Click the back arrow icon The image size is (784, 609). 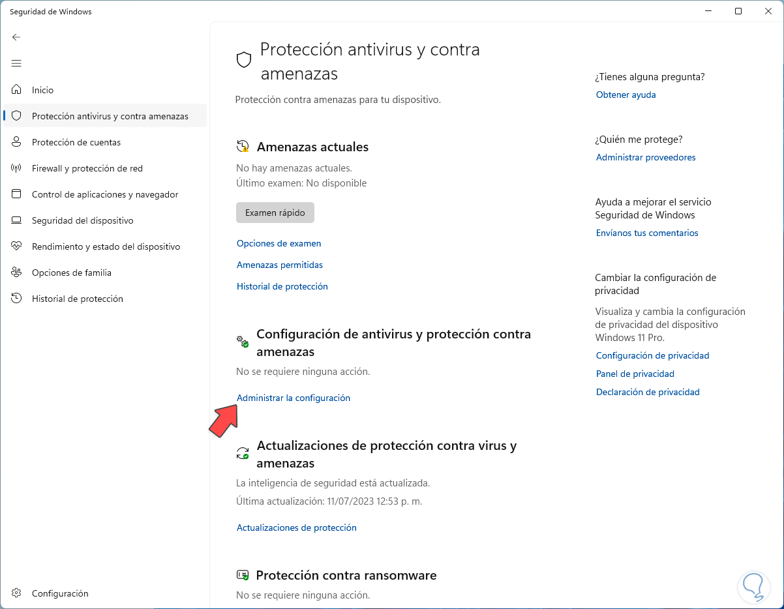(x=16, y=37)
